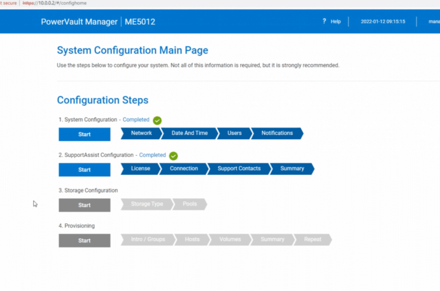Viewport: 440px width, 291px height.
Task: Click the Volumes provisioning step
Action: click(x=230, y=239)
